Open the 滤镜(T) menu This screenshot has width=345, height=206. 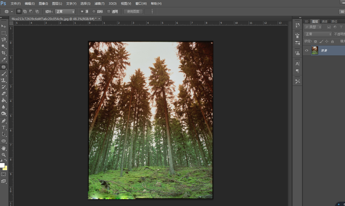pyautogui.click(x=99, y=4)
